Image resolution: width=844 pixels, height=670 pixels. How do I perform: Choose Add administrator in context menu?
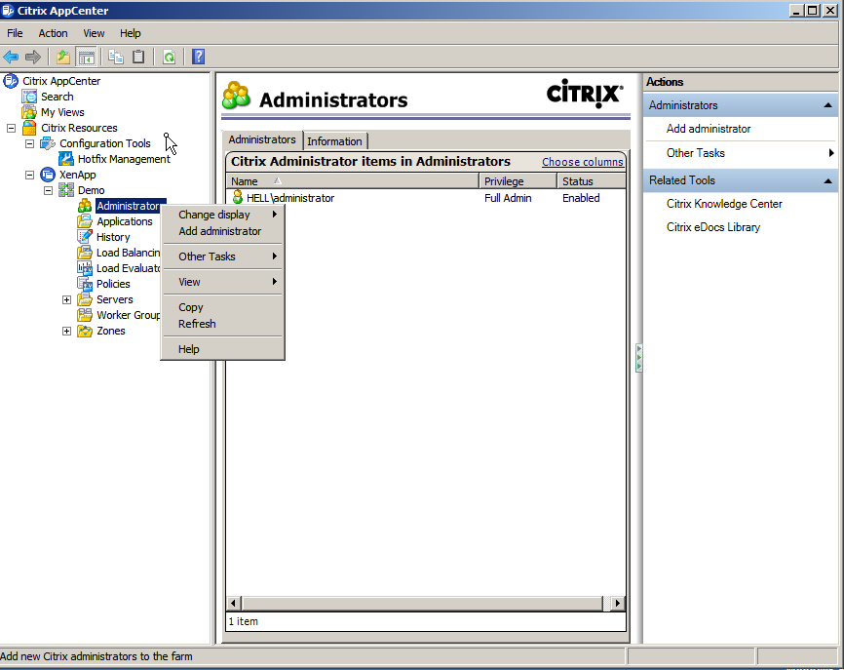point(222,231)
